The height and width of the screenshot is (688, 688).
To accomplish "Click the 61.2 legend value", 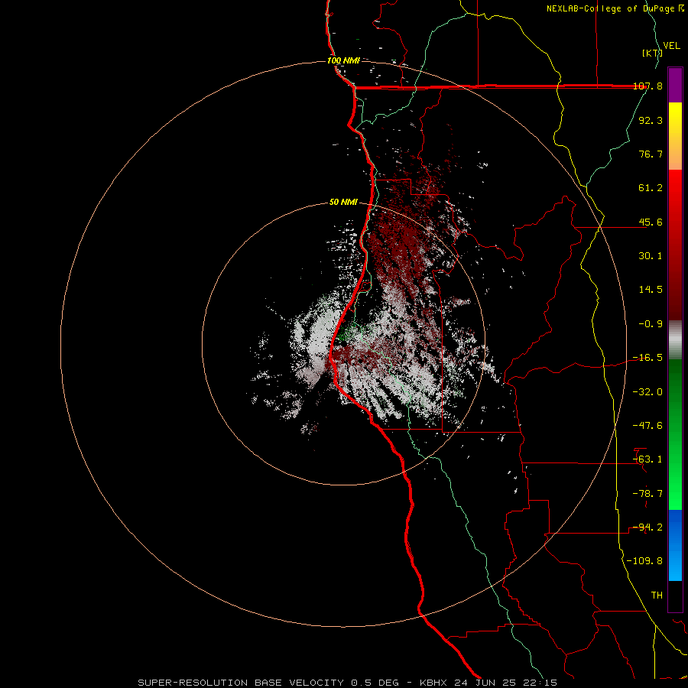I will click(x=651, y=188).
